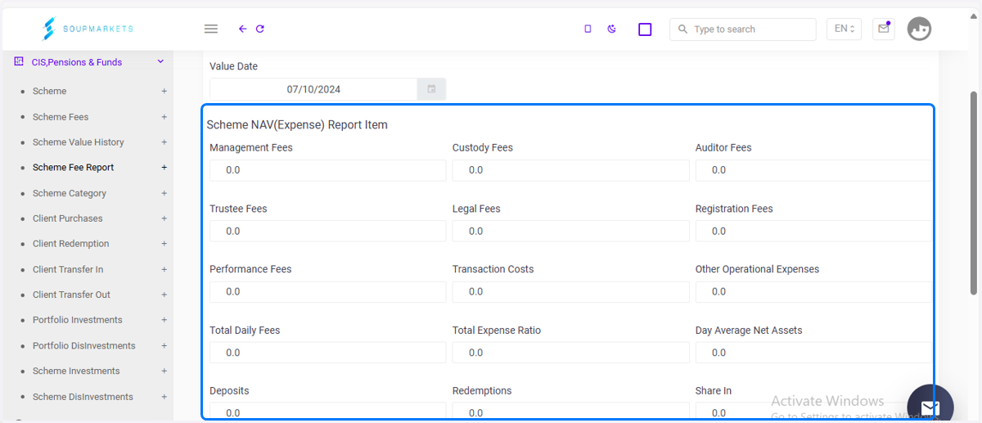
Task: Click the Soupmarkets logo
Action: 88,29
